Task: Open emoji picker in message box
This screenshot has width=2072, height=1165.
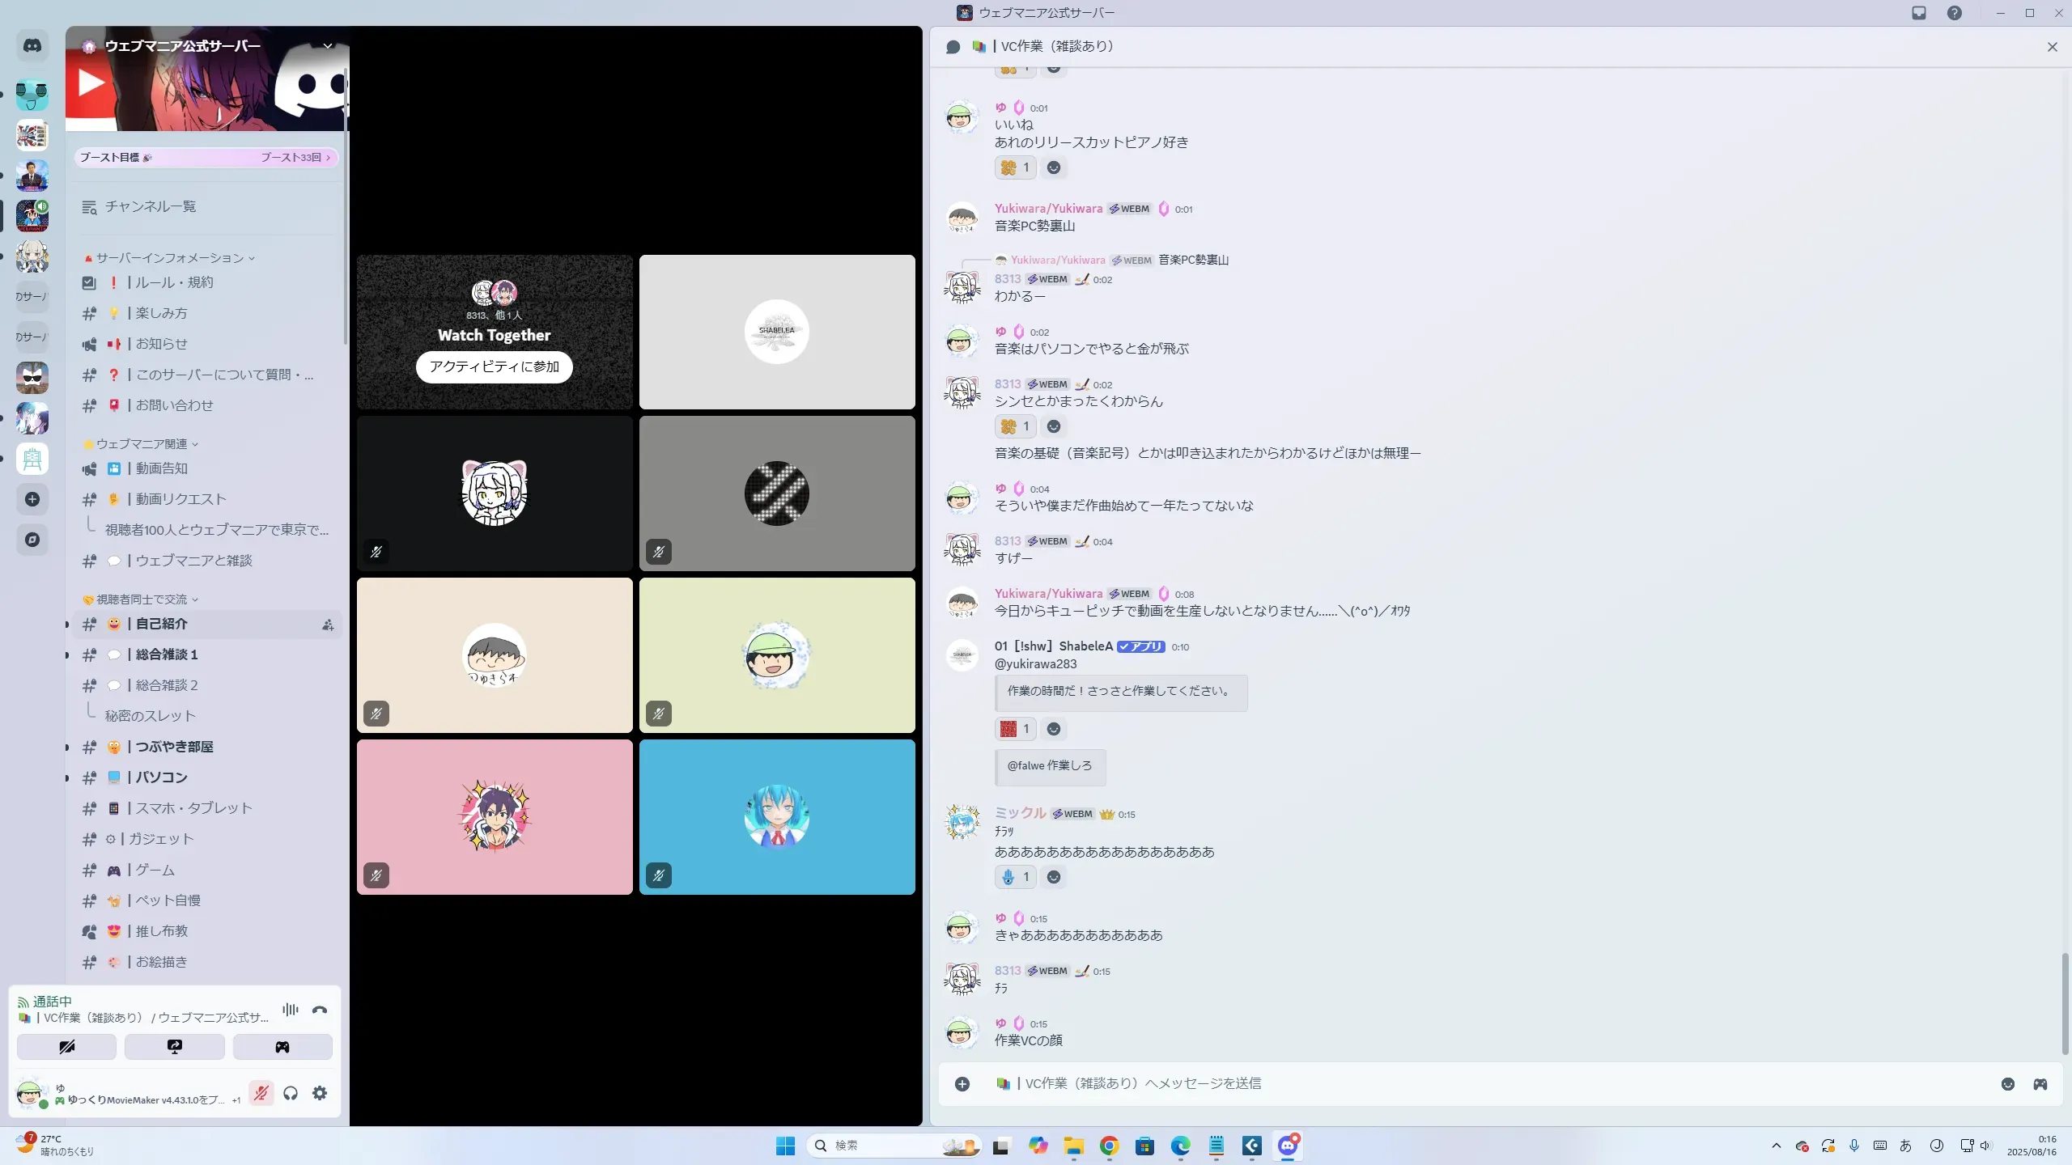Action: 2007,1084
